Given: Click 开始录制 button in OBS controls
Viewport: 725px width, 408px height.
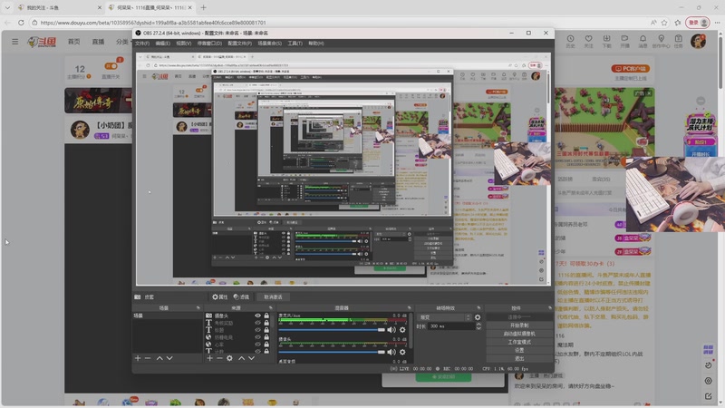Looking at the screenshot, I should (x=519, y=325).
